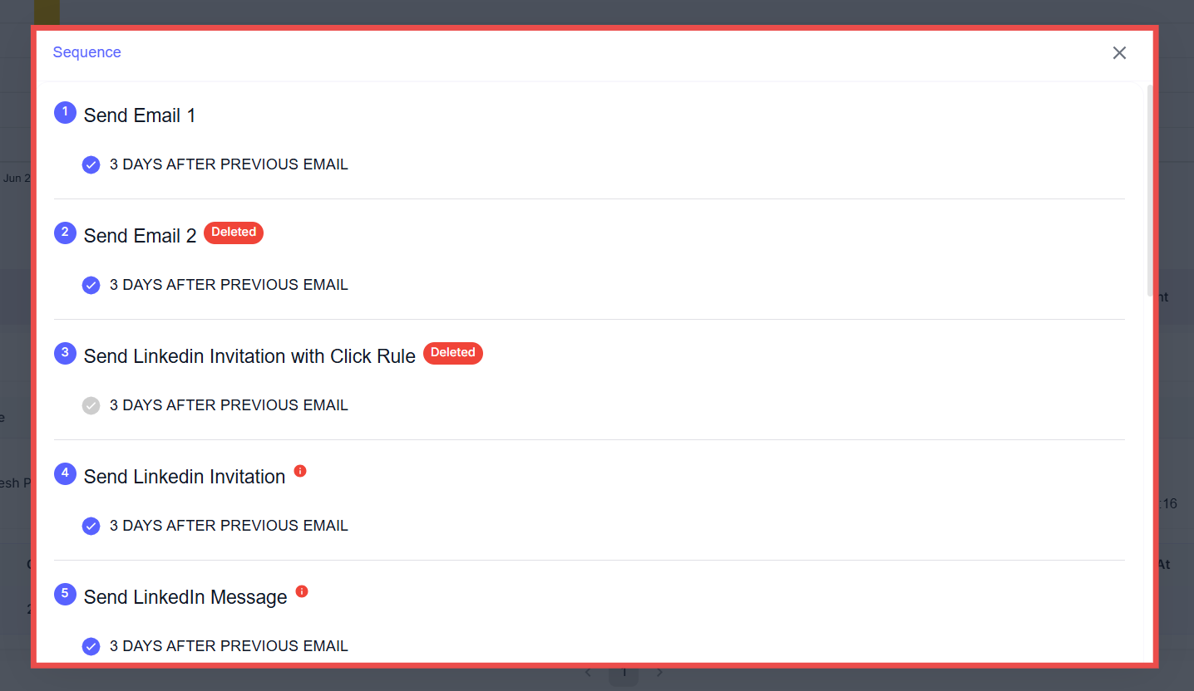The image size is (1194, 691).
Task: Click Deleted badge next to Send Email 2
Action: 234,233
